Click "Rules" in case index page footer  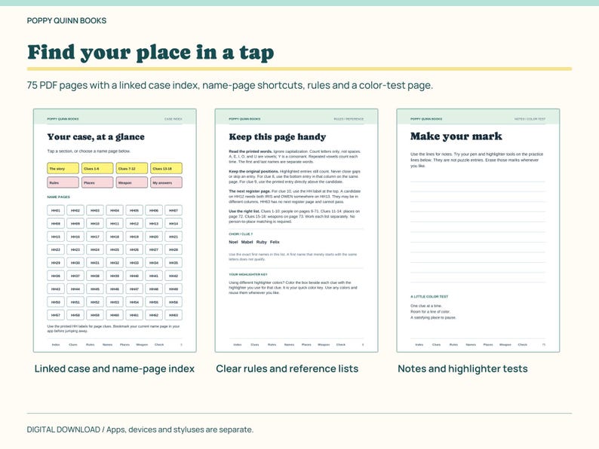tap(91, 344)
